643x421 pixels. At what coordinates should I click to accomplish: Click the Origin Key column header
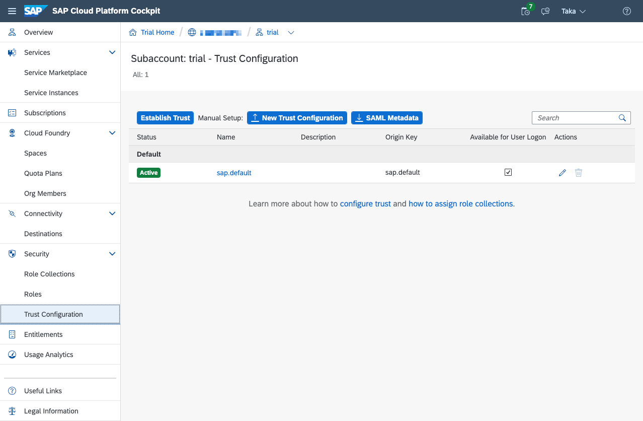coord(401,137)
